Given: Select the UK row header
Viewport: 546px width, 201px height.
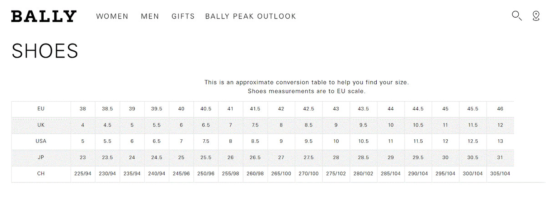Looking at the screenshot, I should (41, 125).
